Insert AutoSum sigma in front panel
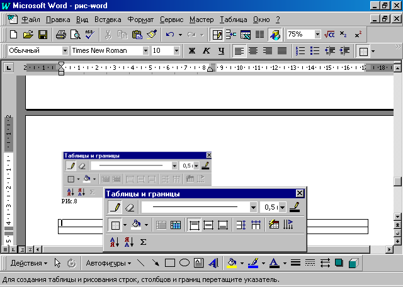The image size is (403, 287). [x=143, y=242]
